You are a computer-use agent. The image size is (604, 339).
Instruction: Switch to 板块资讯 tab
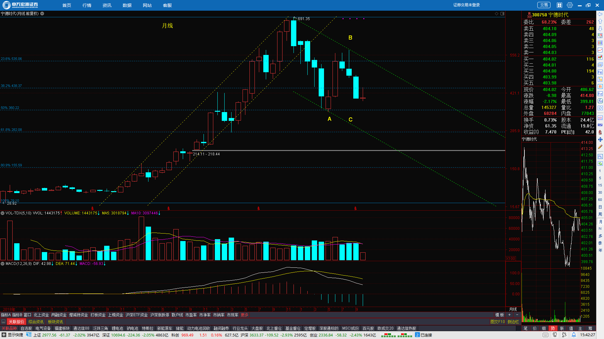click(x=55, y=322)
